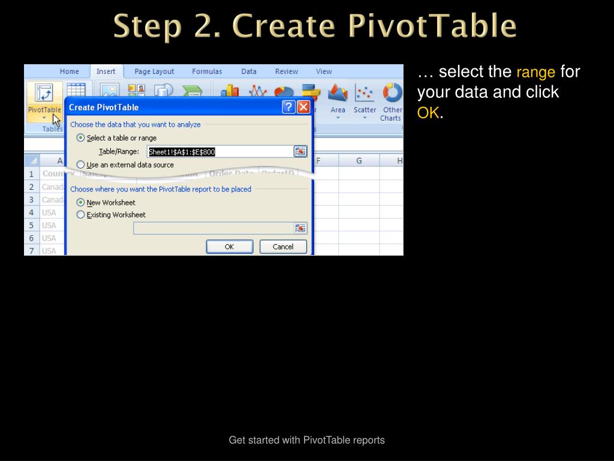Select 'Select a table or range' radio

[x=80, y=137]
